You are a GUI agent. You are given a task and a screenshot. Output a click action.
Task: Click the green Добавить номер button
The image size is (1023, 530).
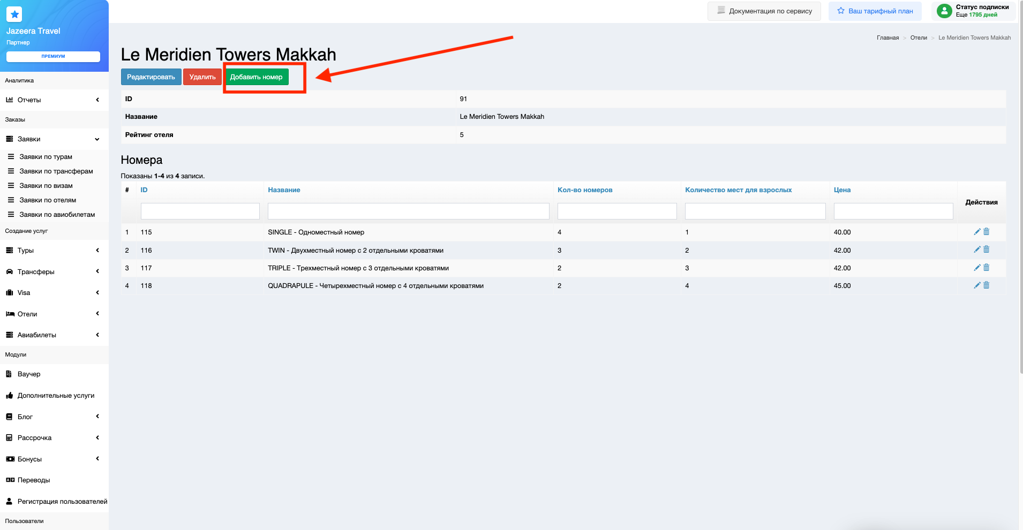click(x=256, y=77)
